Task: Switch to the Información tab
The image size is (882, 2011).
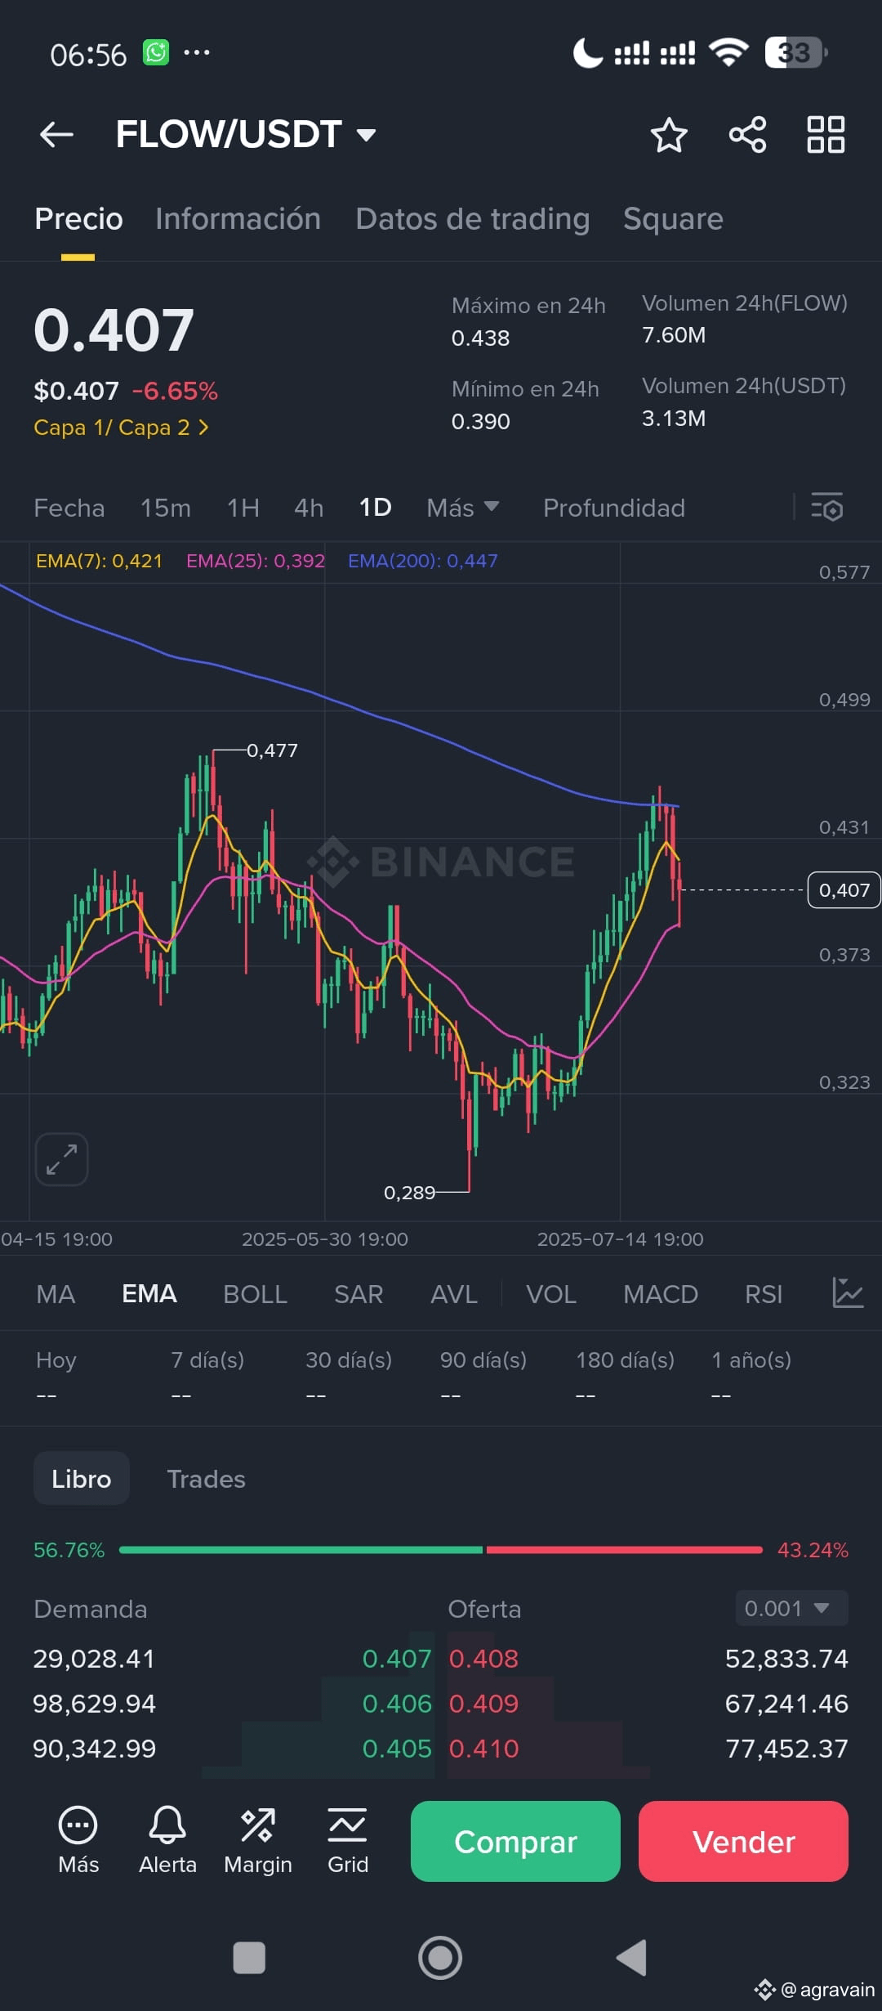Action: [238, 219]
